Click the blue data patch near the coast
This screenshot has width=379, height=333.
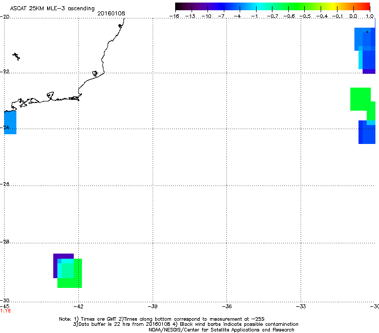click(x=10, y=122)
